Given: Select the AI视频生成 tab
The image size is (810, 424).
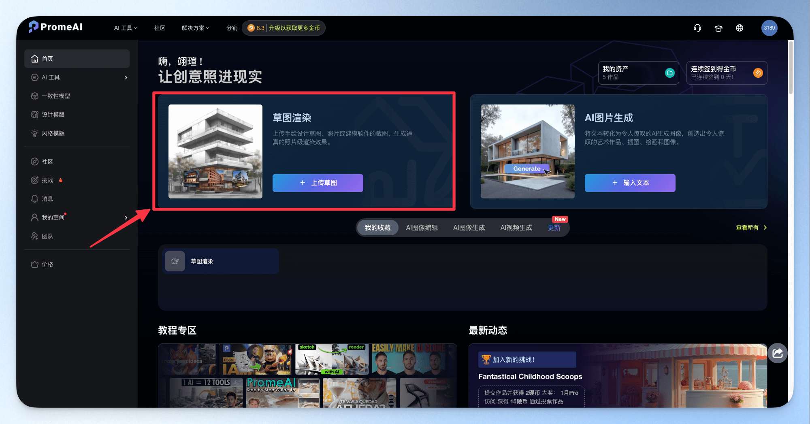Looking at the screenshot, I should pos(516,228).
